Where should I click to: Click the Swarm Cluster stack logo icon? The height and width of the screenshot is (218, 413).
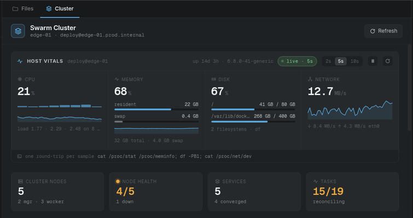tap(18, 31)
